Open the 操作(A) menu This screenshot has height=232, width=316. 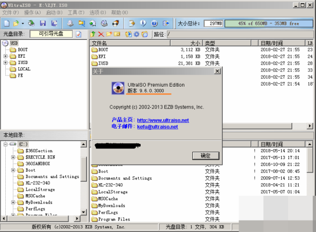pos(33,13)
